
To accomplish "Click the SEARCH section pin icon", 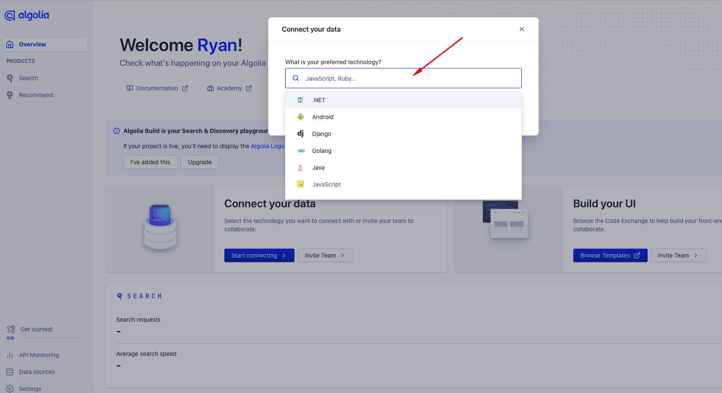I will 120,296.
